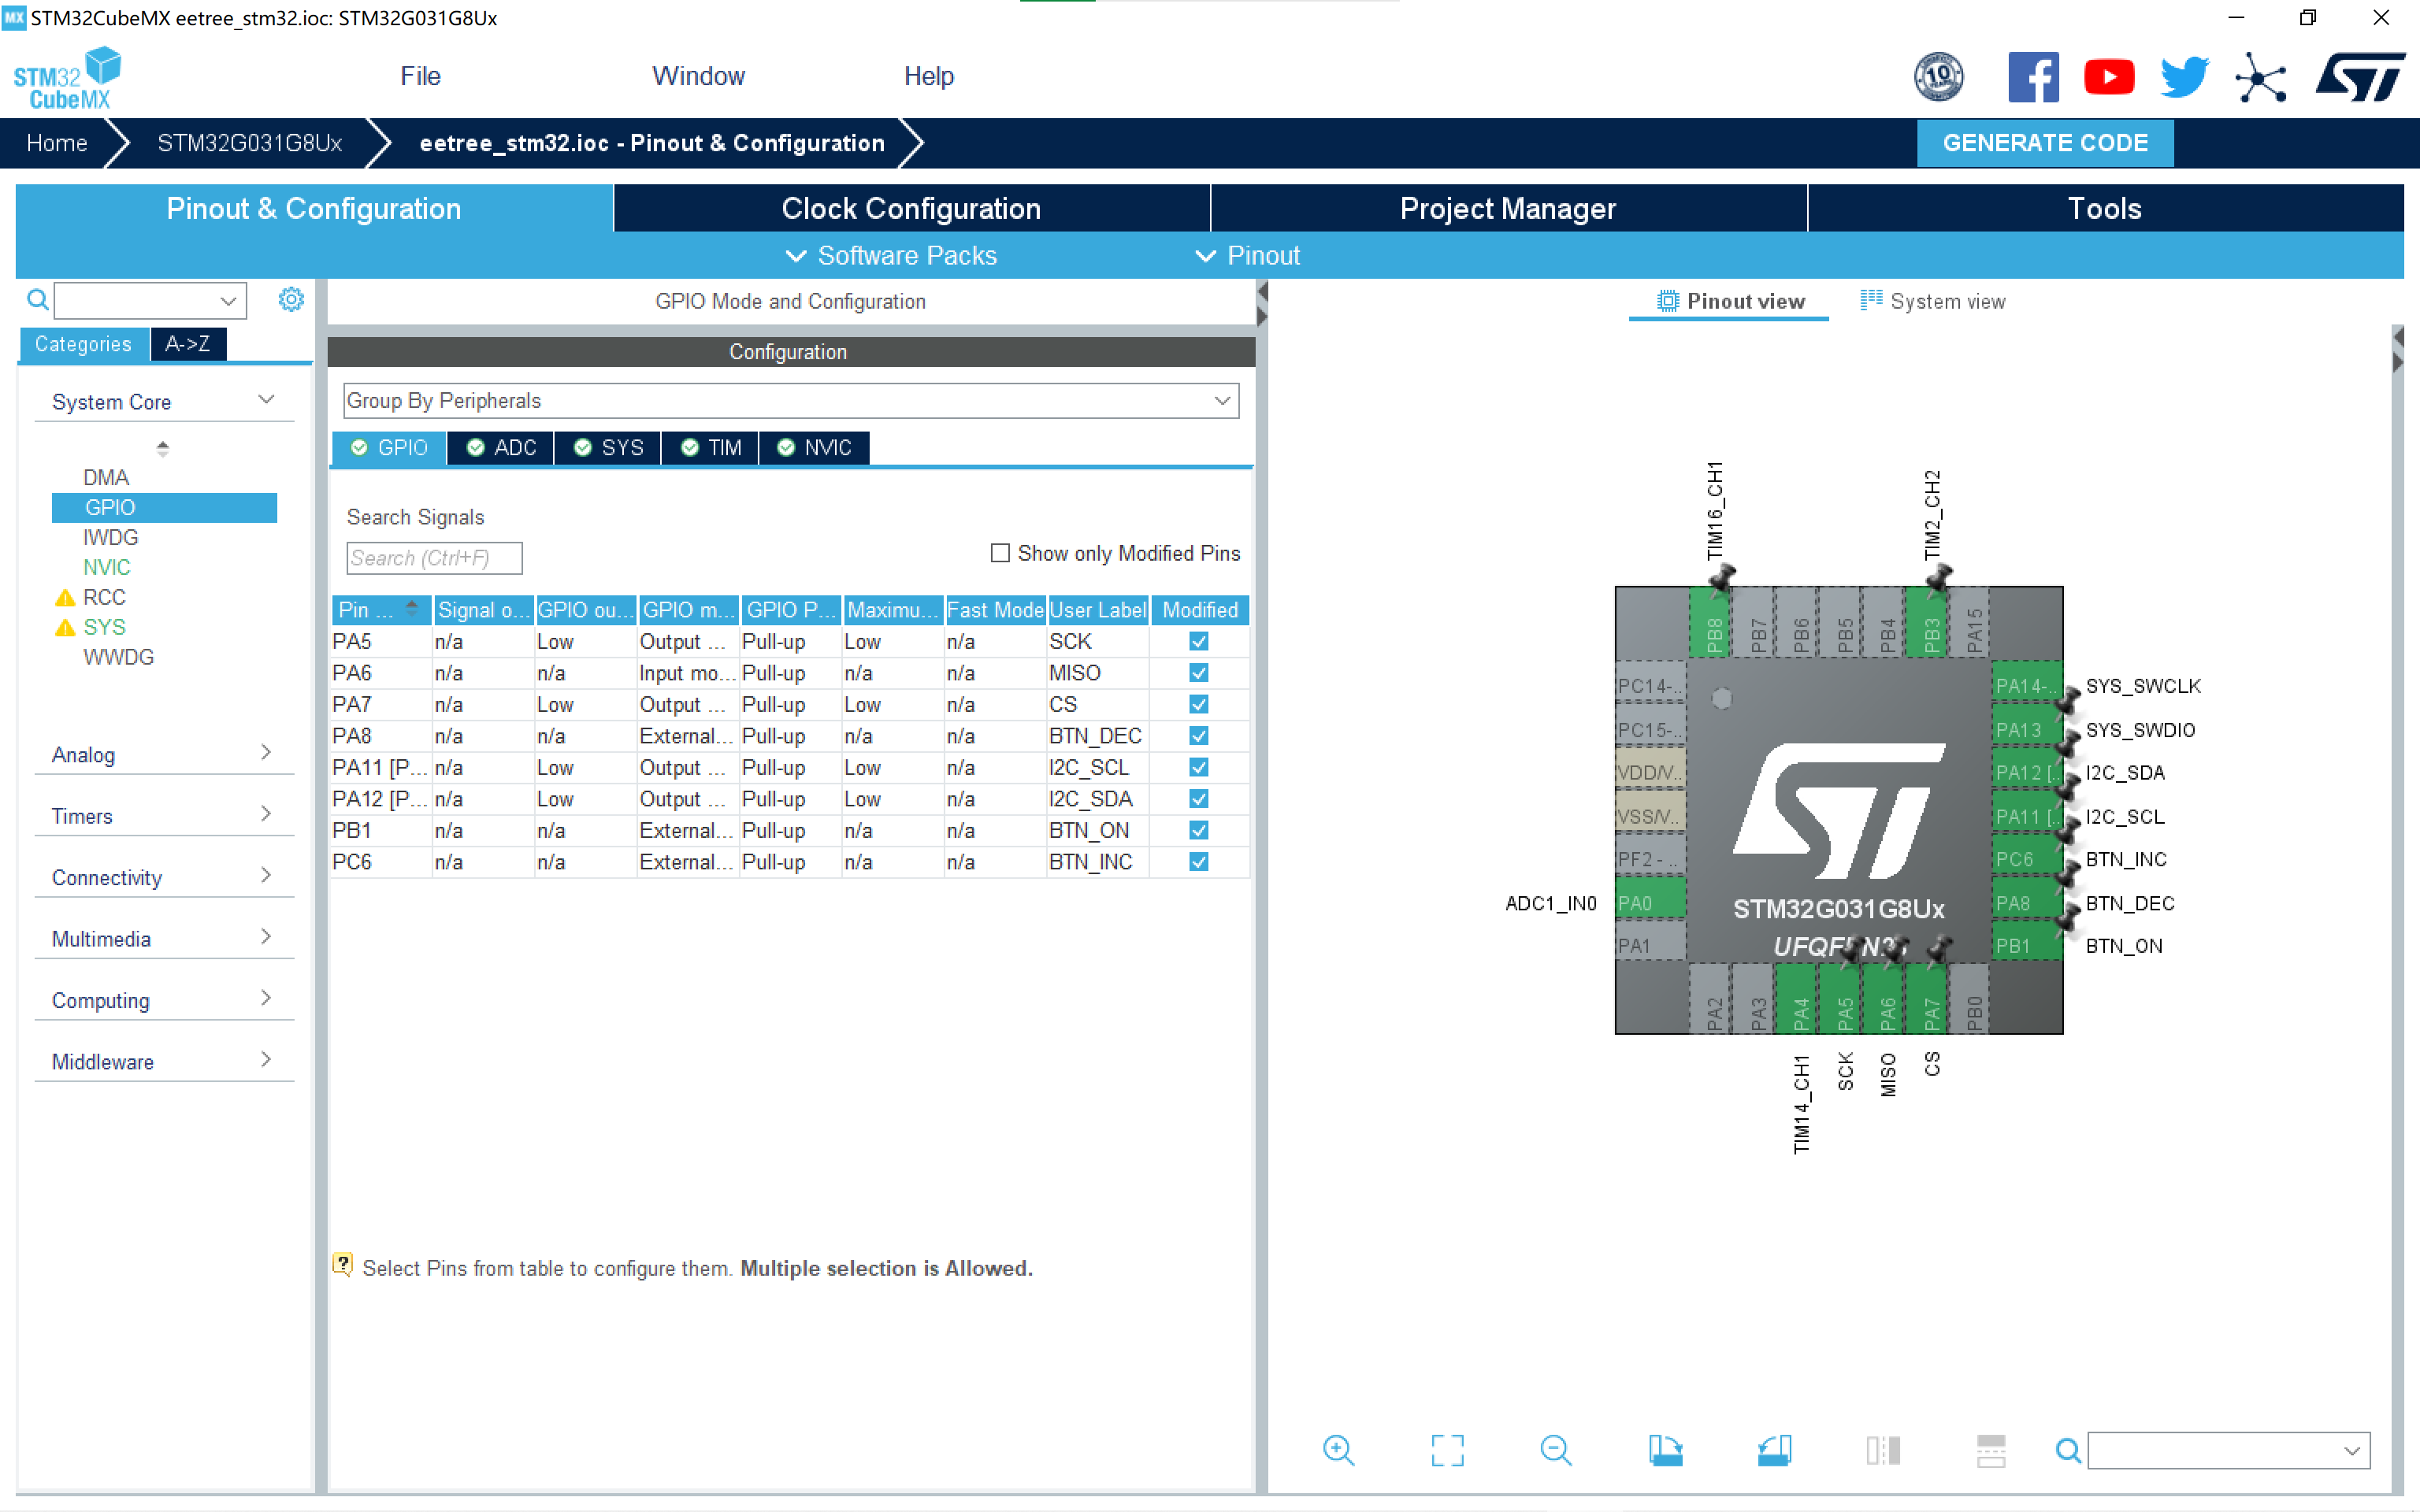Open the File menu
This screenshot has width=2420, height=1512.
click(420, 76)
